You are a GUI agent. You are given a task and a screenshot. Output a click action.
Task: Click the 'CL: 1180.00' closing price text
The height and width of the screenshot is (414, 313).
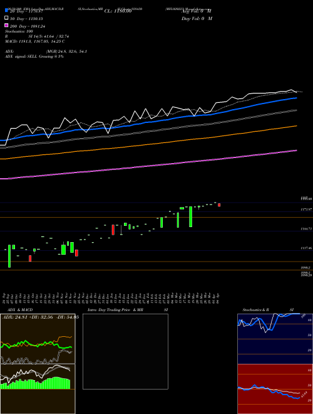118,11
